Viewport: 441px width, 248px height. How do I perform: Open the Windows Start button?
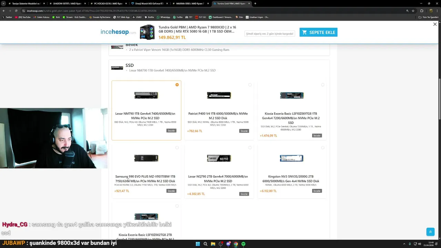[x=198, y=244]
